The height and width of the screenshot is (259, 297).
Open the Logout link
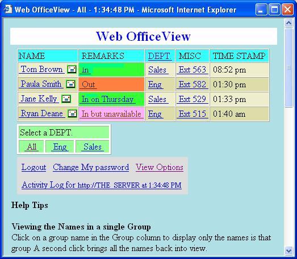pos(34,167)
